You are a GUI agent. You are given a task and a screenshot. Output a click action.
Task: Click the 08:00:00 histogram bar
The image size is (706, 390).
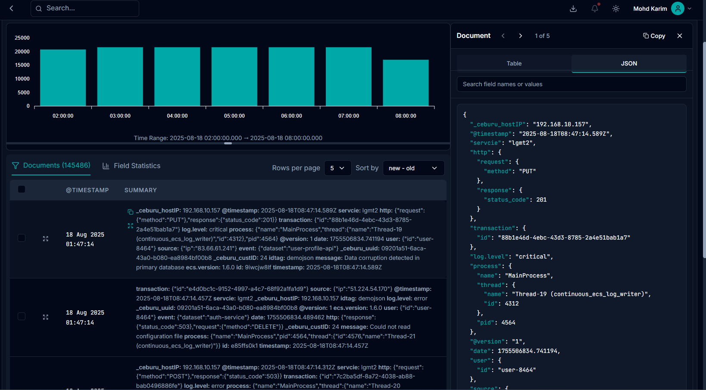tap(406, 83)
